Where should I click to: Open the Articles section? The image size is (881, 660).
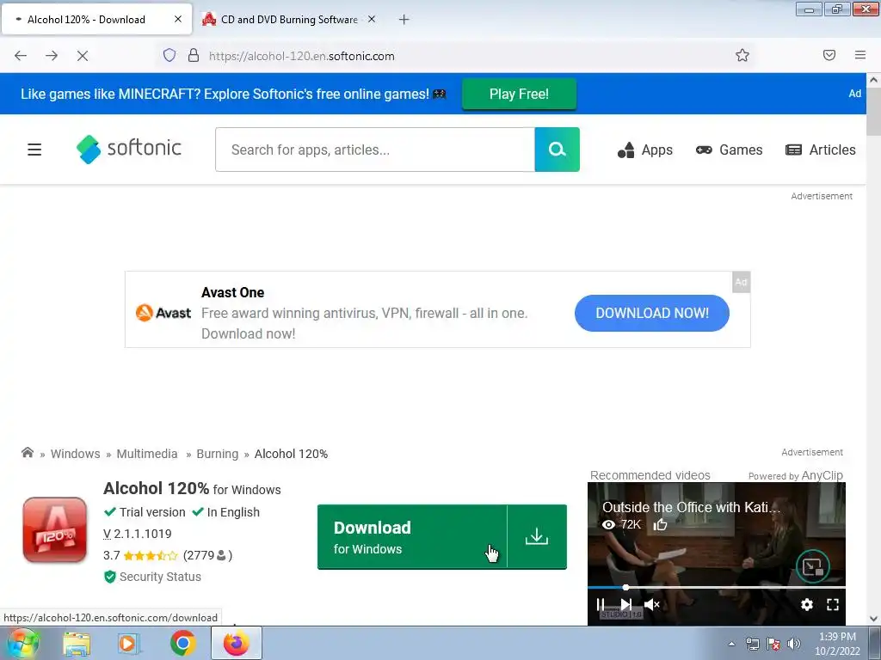820,150
